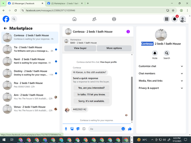This screenshot has width=191, height=143.
Task: Open the Contessa conversation in list
Action: (30, 37)
